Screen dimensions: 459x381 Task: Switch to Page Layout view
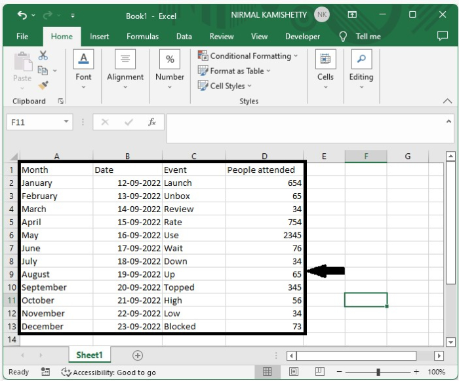(x=294, y=372)
